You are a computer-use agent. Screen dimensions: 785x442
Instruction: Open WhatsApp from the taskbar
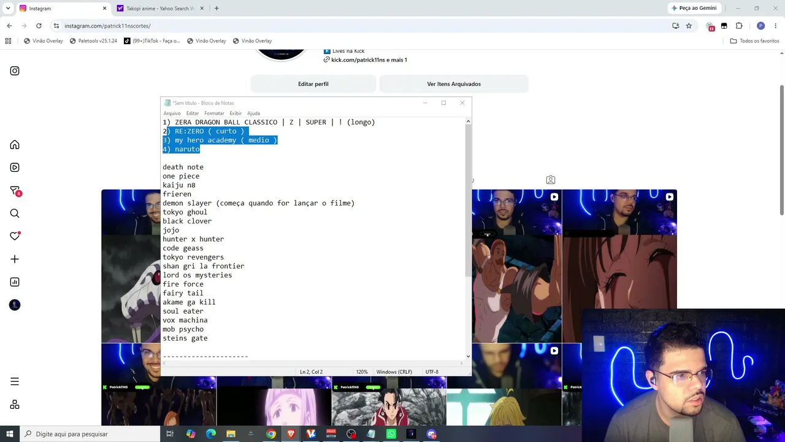click(x=391, y=434)
